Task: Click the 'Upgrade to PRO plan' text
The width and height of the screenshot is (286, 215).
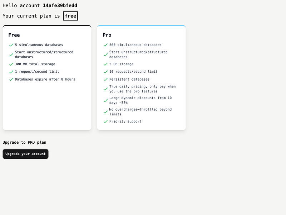Action: (x=24, y=142)
